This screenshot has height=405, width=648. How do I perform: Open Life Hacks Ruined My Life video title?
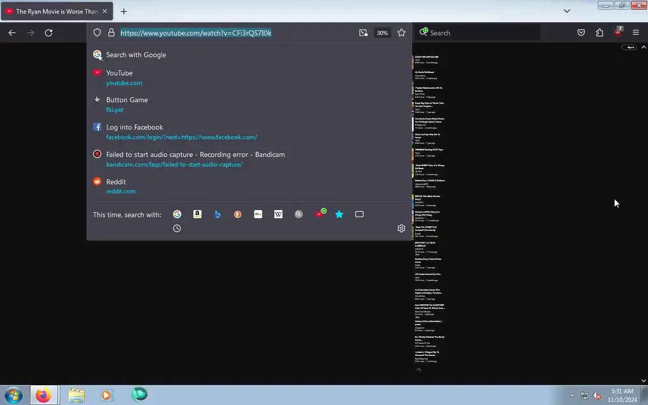pos(428,274)
